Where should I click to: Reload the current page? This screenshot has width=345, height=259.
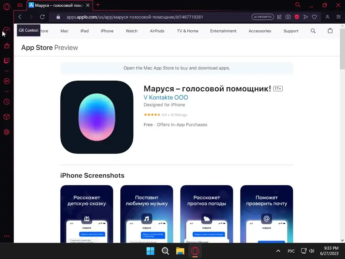[42, 17]
